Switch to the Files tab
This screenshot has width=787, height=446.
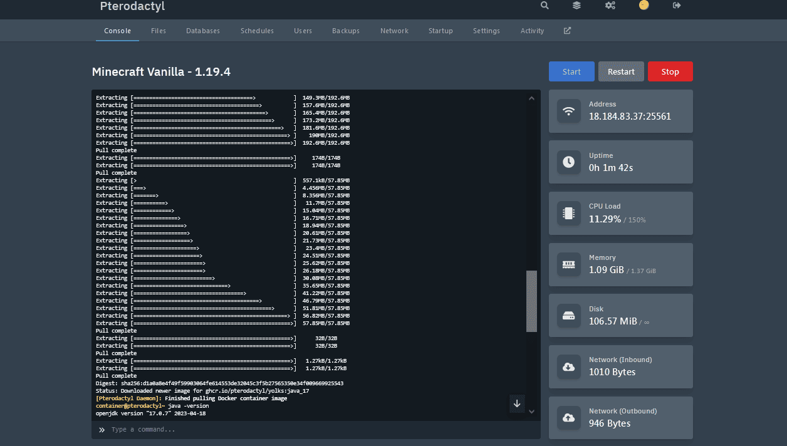point(159,31)
